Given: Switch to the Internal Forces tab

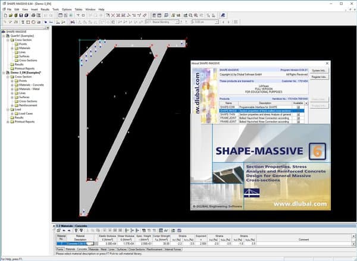Looking at the screenshot, I should pyautogui.click(x=173, y=249).
